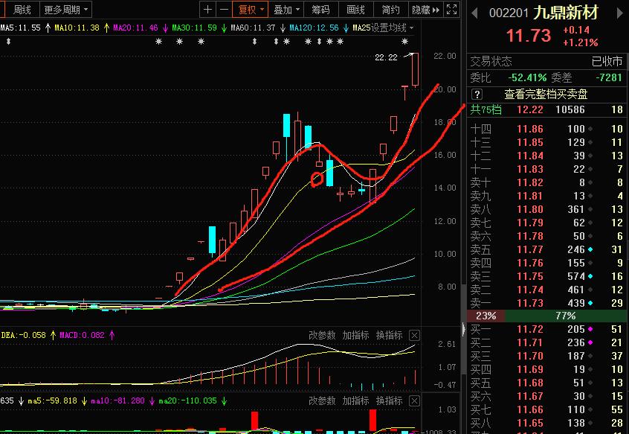Click the star event marker above 22.22 candle
Viewport: 629px width, 434px height.
[404, 41]
